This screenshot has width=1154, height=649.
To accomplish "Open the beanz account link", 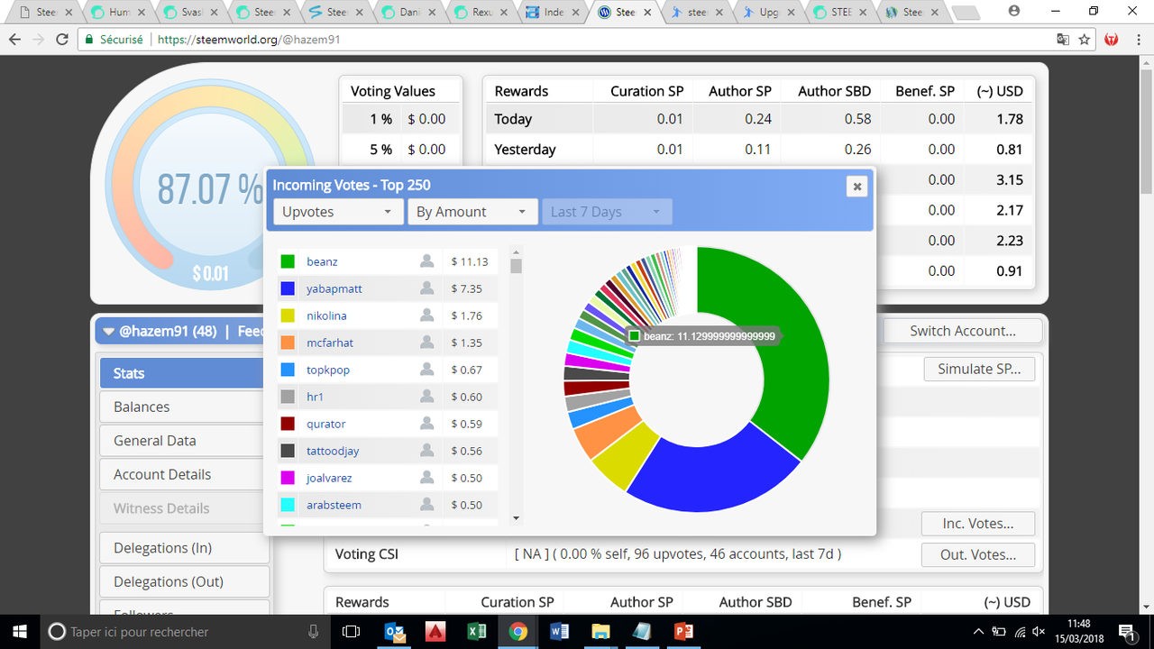I will pyautogui.click(x=322, y=261).
